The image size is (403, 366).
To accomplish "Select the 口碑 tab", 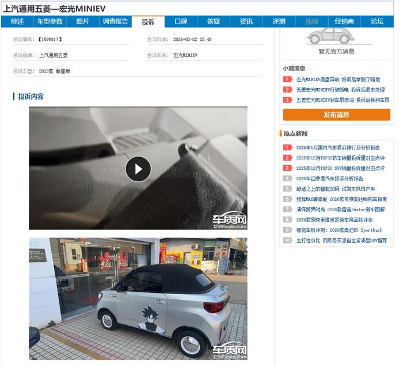I will (x=181, y=21).
